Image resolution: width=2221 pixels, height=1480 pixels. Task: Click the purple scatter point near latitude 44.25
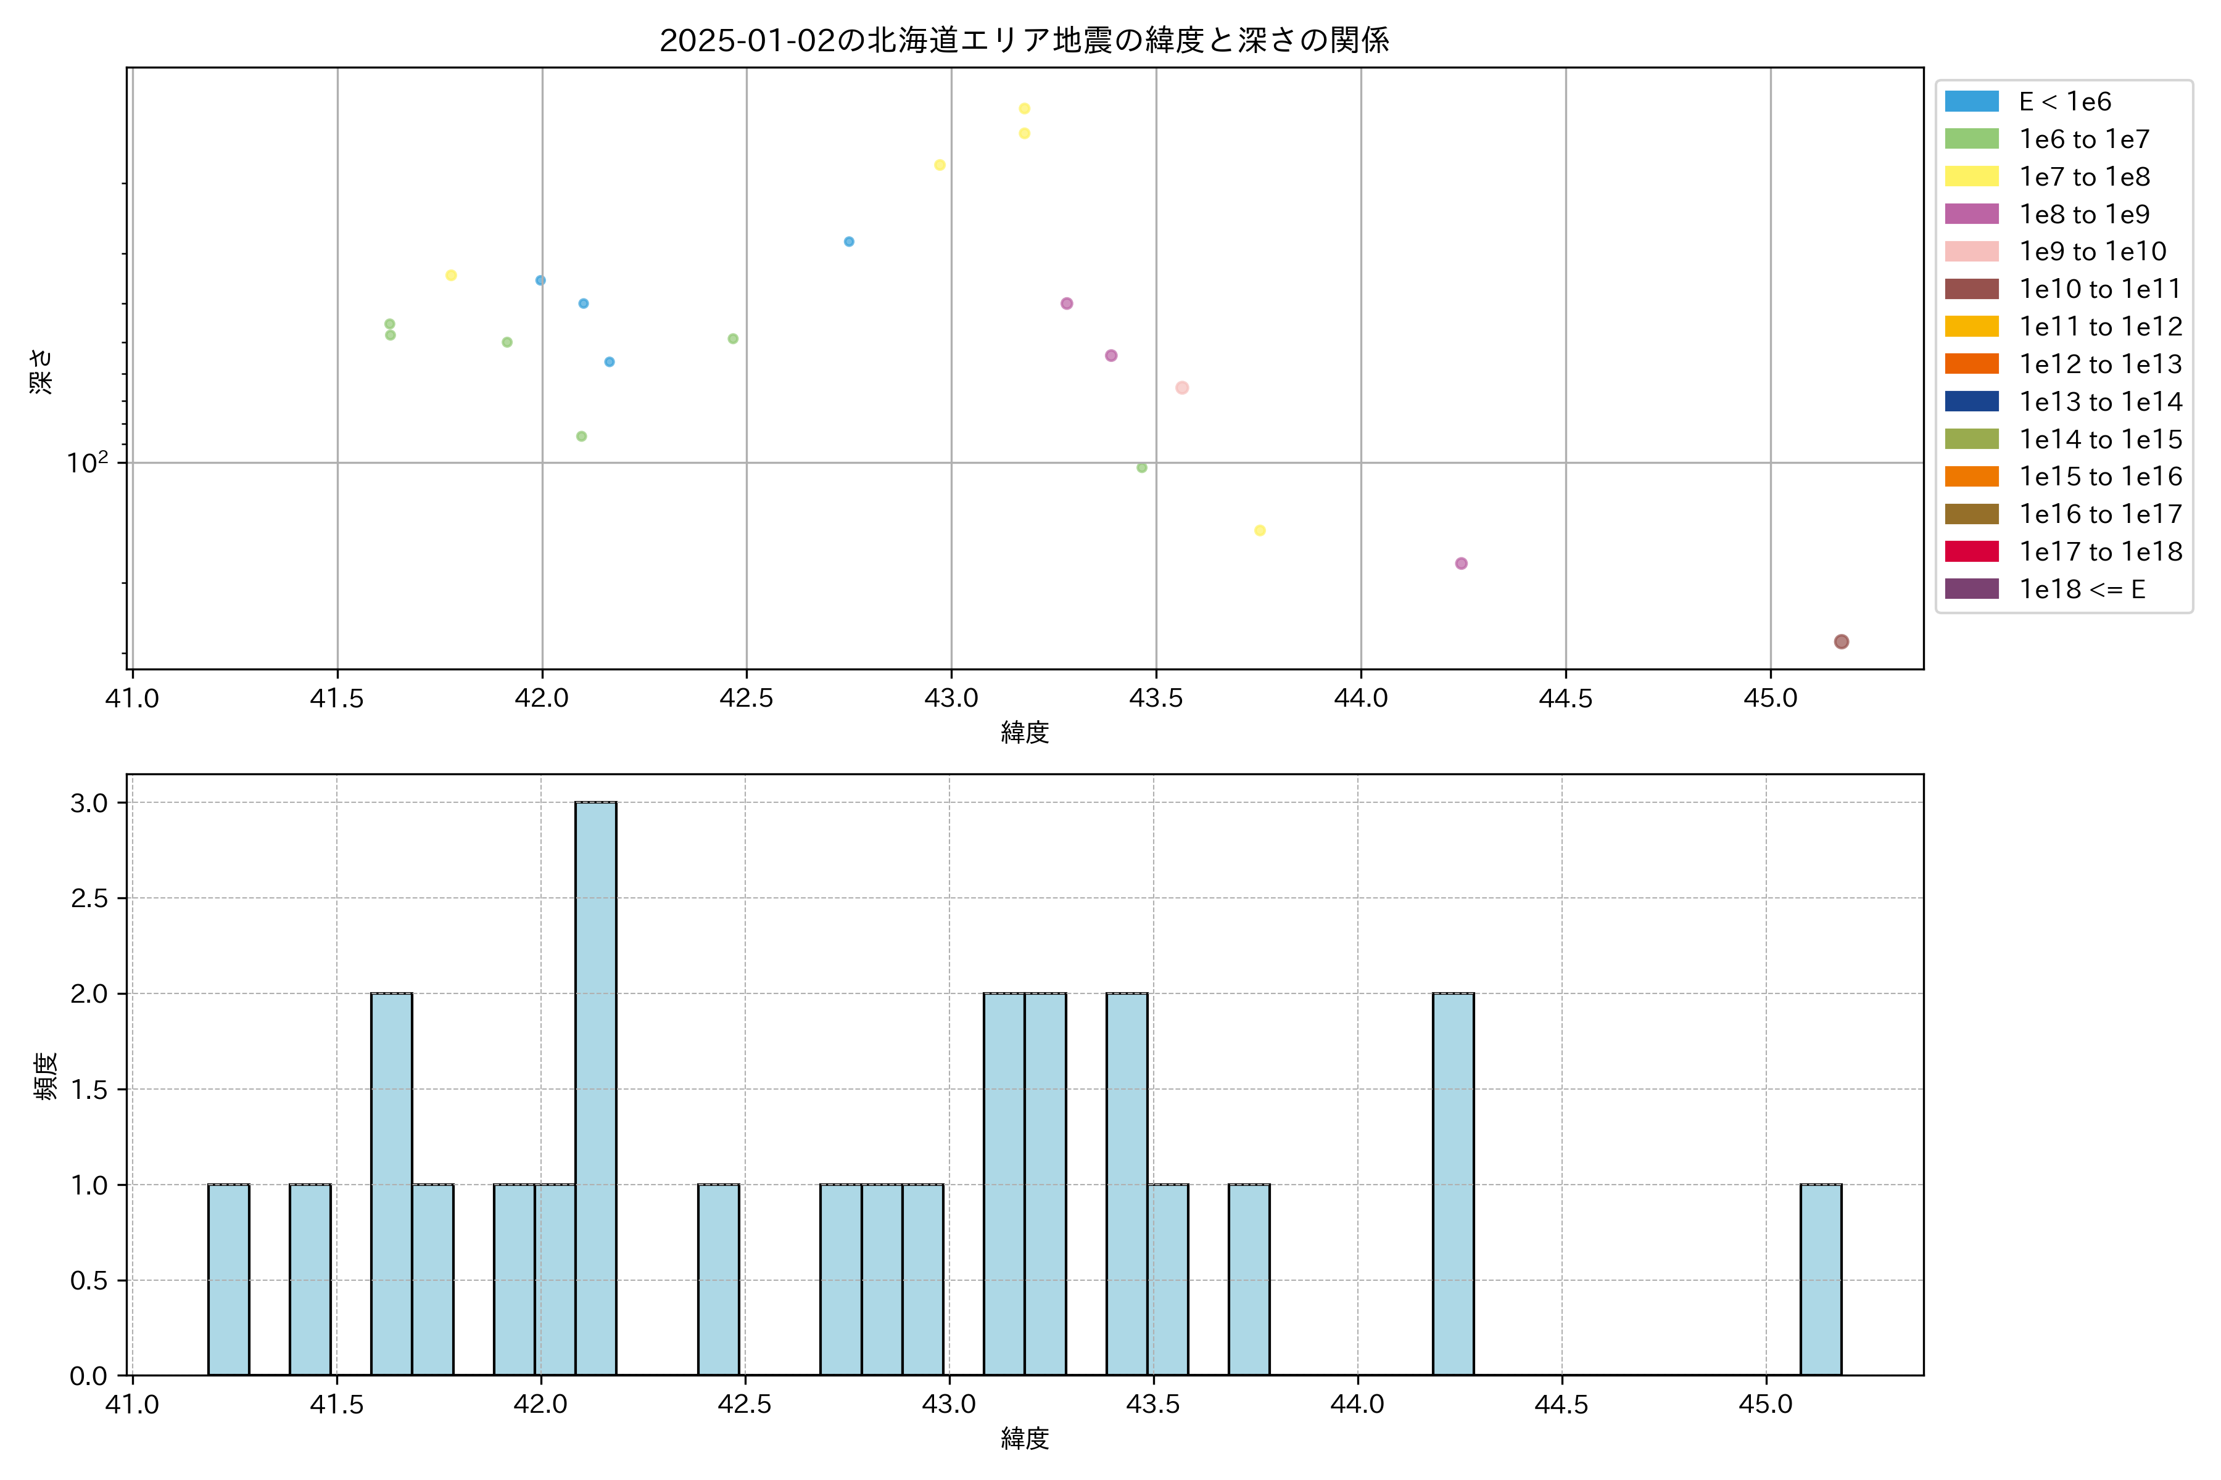click(x=1461, y=564)
